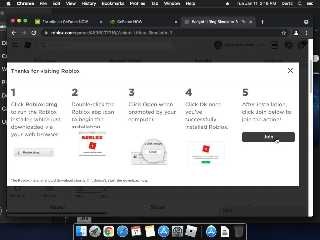
Task: Open the Apple menu
Action: click(x=8, y=3)
